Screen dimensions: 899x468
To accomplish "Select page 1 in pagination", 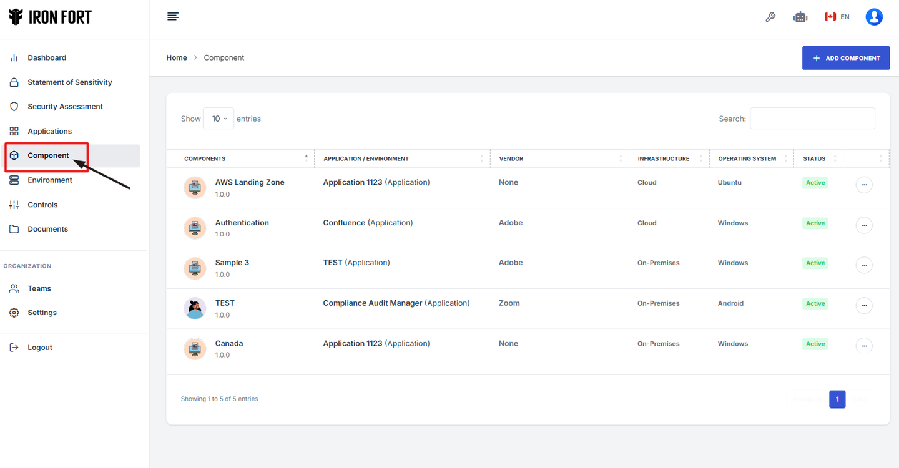I will click(837, 399).
